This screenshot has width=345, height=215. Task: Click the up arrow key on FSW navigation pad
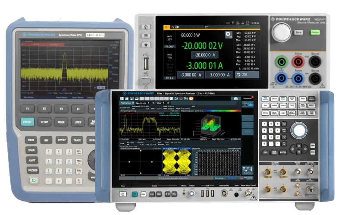(299, 146)
